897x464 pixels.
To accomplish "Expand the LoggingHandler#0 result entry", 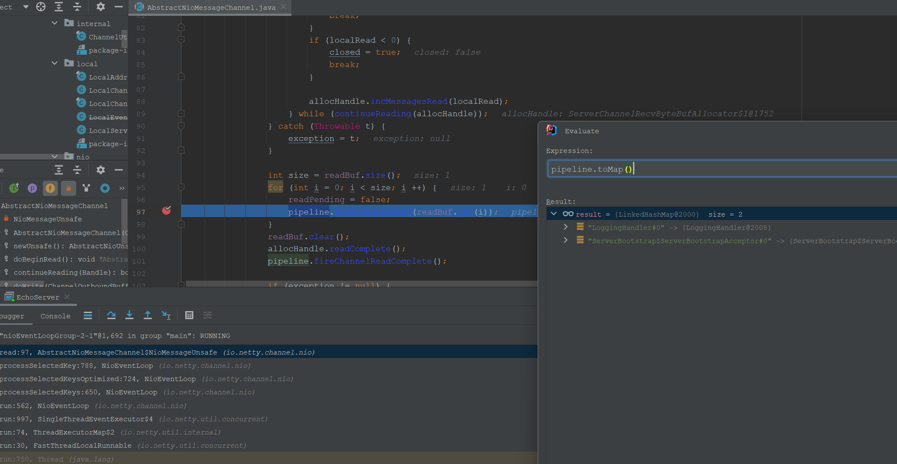I will [x=565, y=227].
